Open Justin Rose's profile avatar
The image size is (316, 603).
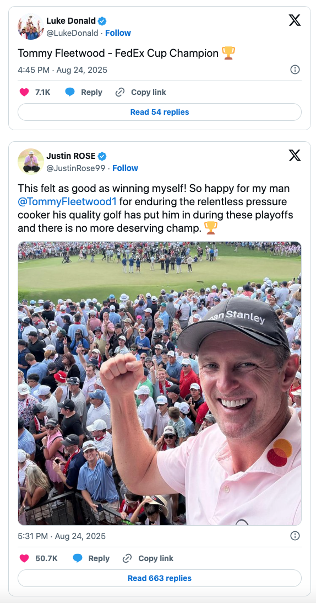31,162
